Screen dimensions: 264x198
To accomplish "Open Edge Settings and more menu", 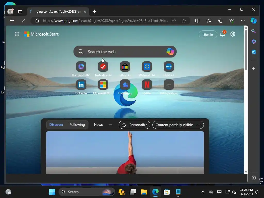I will (x=243, y=21).
